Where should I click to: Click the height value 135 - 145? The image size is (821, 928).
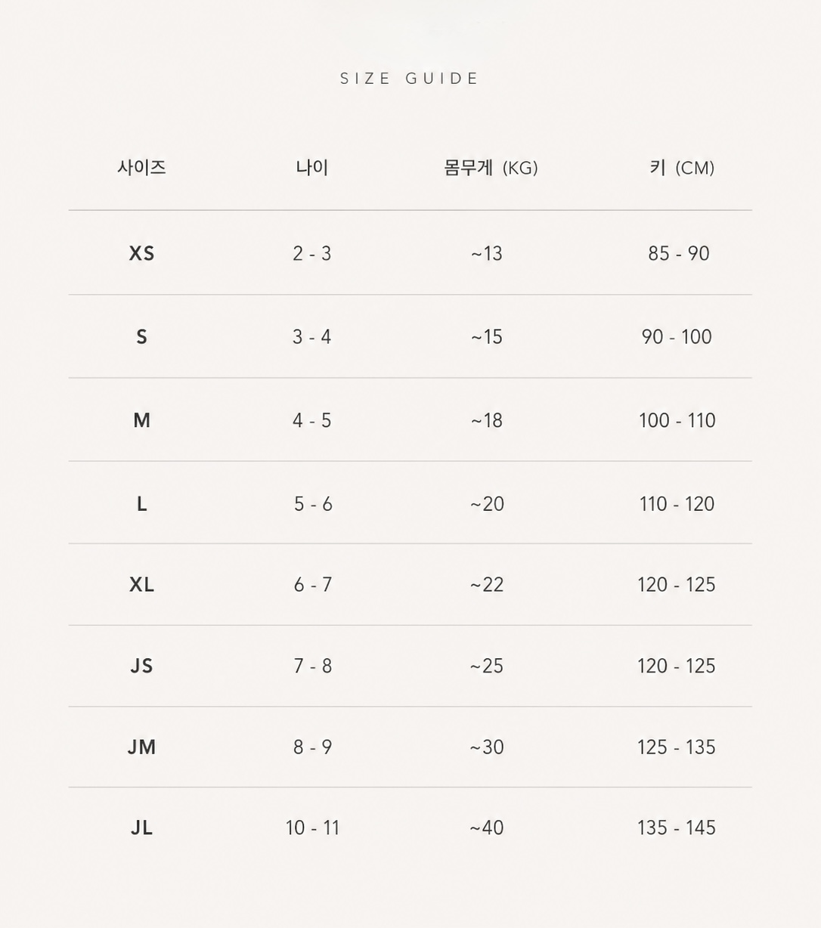click(677, 827)
